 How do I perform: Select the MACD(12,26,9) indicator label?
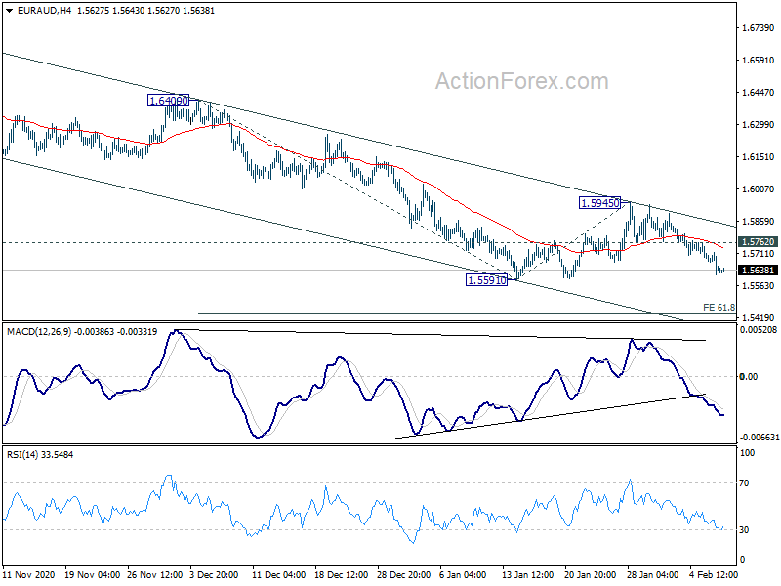tap(39, 332)
